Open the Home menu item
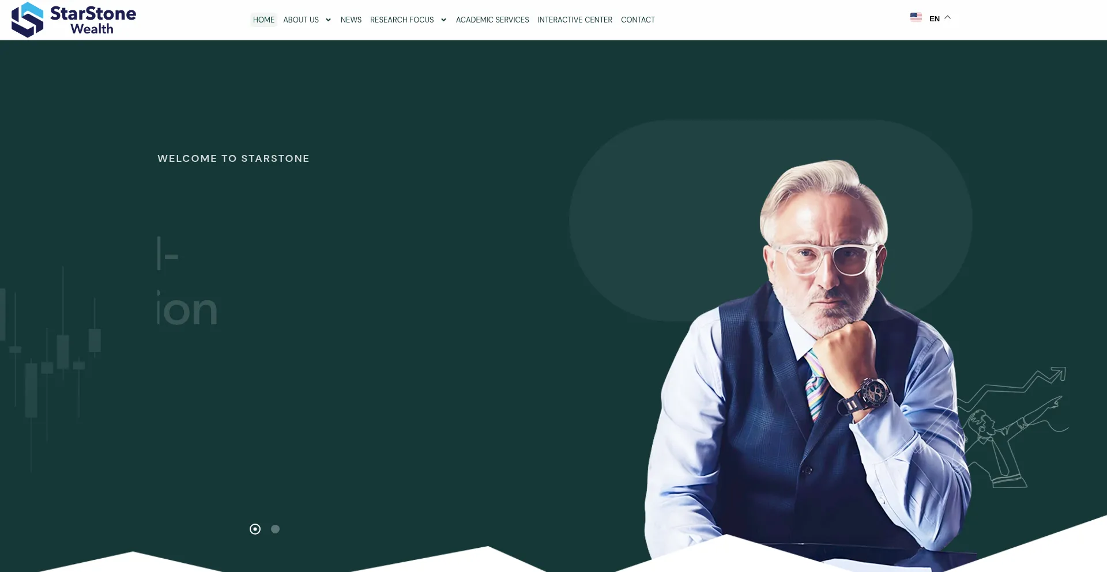The width and height of the screenshot is (1107, 572). tap(263, 20)
